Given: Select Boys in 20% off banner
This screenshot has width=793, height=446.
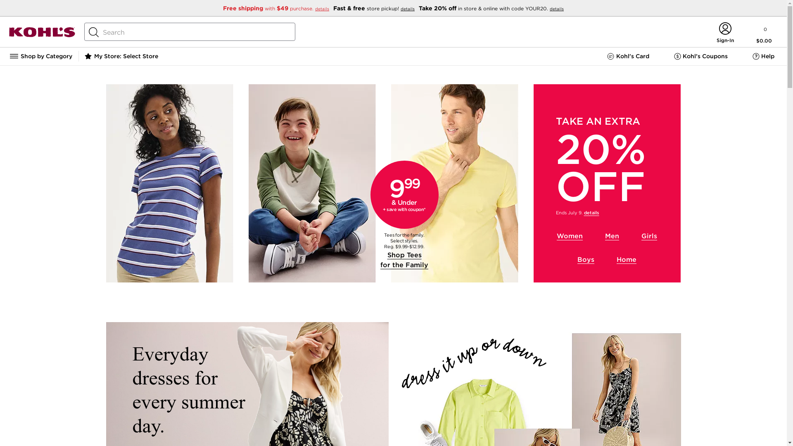Looking at the screenshot, I should coord(586,260).
